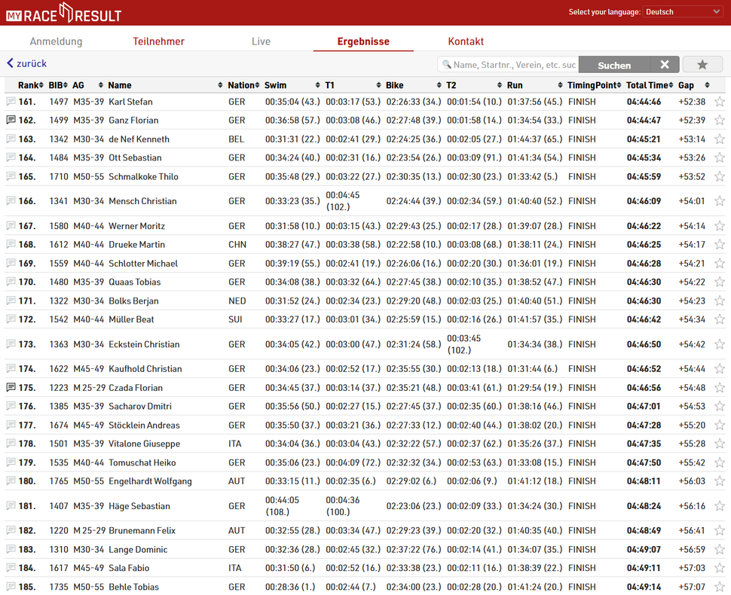This screenshot has height=595, width=731.
Task: Click swim time 00:28:36 (1.)
Action: [290, 587]
